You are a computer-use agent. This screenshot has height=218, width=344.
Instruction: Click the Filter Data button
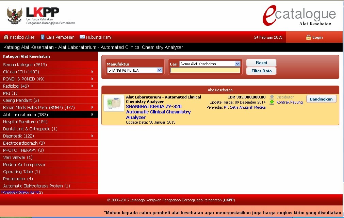point(261,71)
